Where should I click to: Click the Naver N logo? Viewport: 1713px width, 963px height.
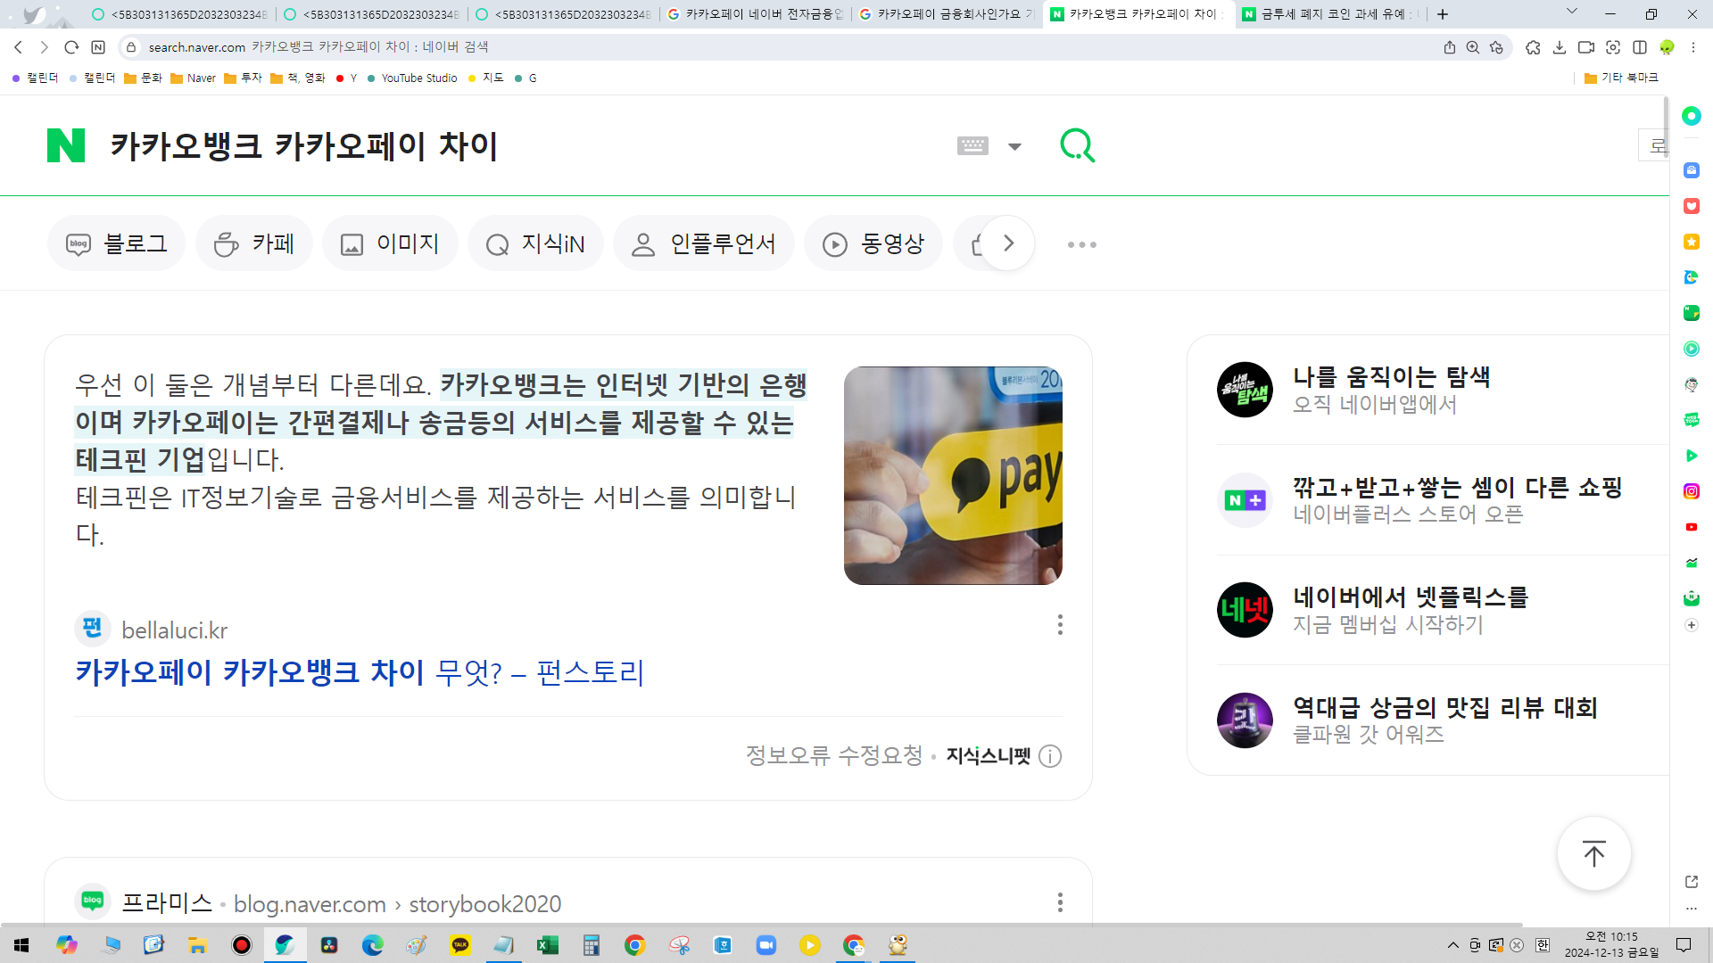pos(66,145)
